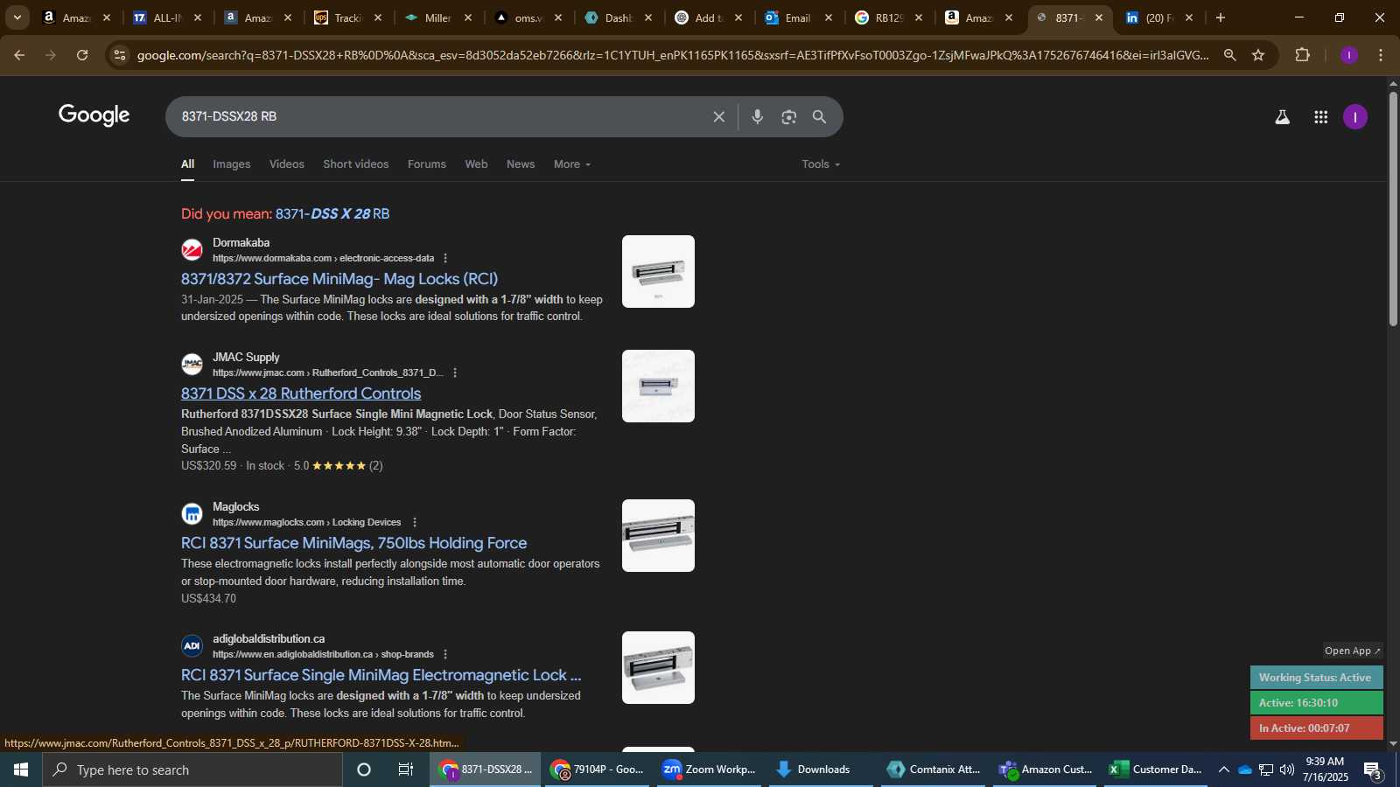Open Google apps grid
This screenshot has width=1400, height=787.
point(1321,117)
